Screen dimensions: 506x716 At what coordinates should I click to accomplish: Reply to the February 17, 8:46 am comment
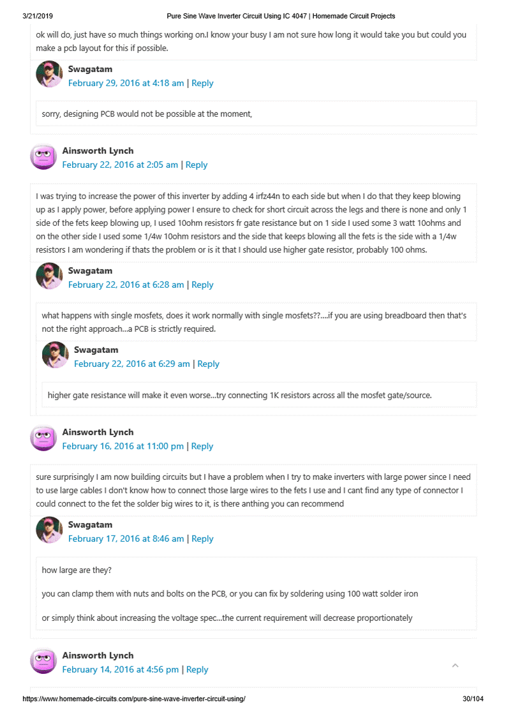pyautogui.click(x=202, y=539)
